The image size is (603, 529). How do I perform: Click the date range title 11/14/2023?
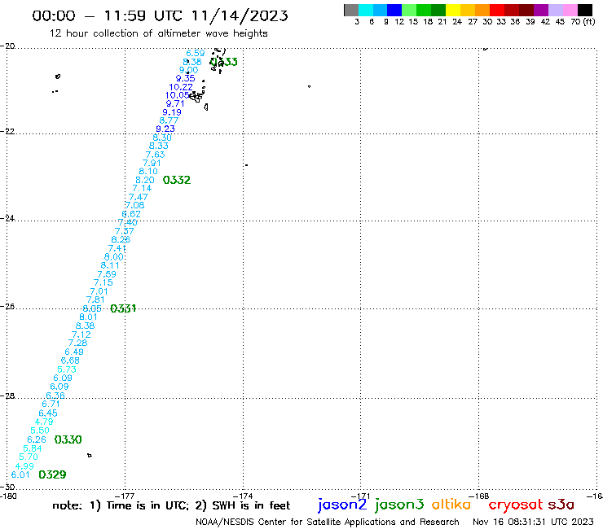[160, 15]
